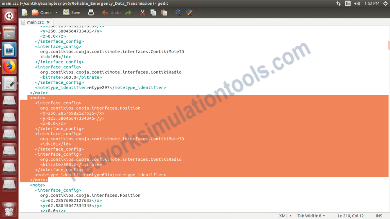Image resolution: width=390 pixels, height=219 pixels.
Task: Redo the last undone edit
Action: coord(128,12)
